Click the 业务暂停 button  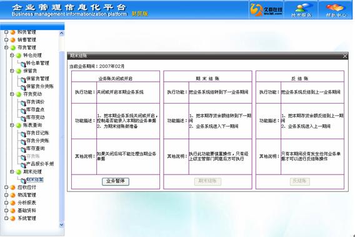pos(116,181)
